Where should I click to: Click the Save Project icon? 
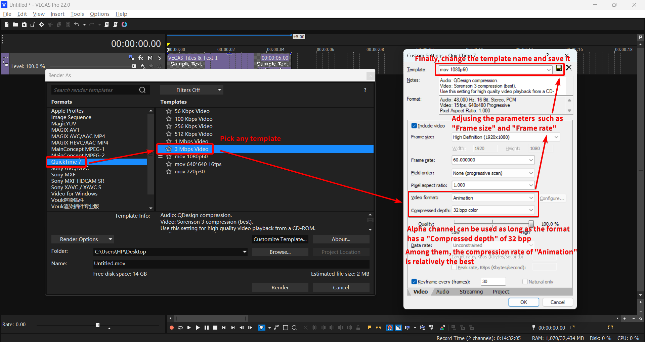point(24,24)
